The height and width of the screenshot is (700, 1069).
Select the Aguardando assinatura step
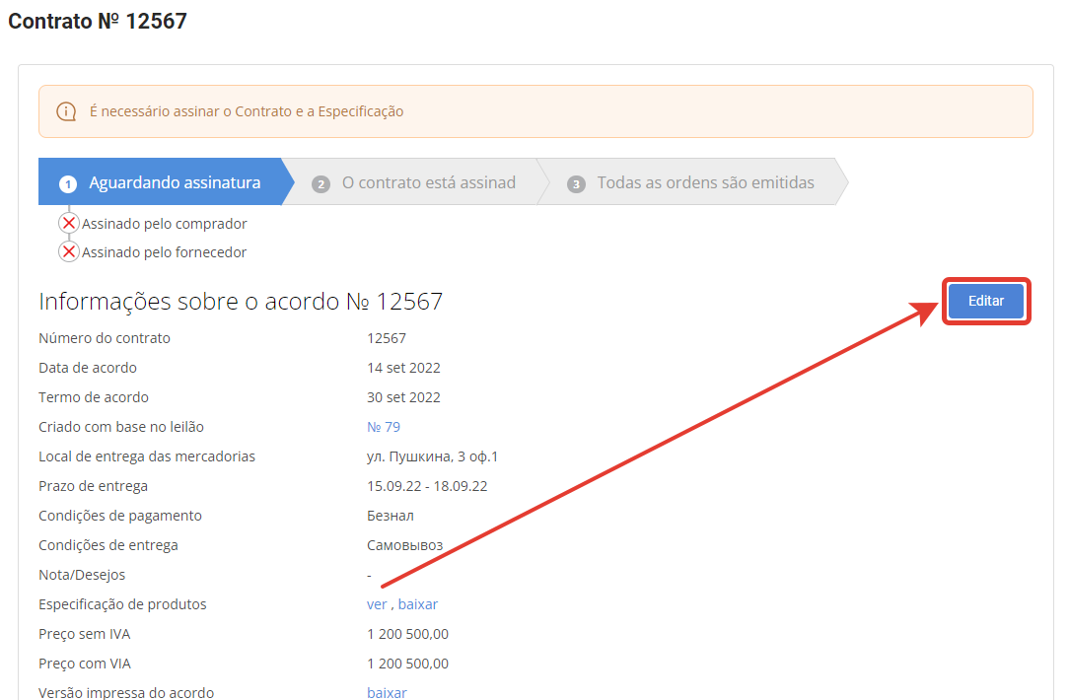(x=163, y=182)
